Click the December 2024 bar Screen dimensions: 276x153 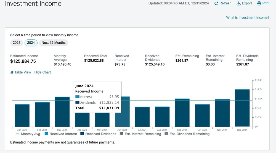click(242, 108)
